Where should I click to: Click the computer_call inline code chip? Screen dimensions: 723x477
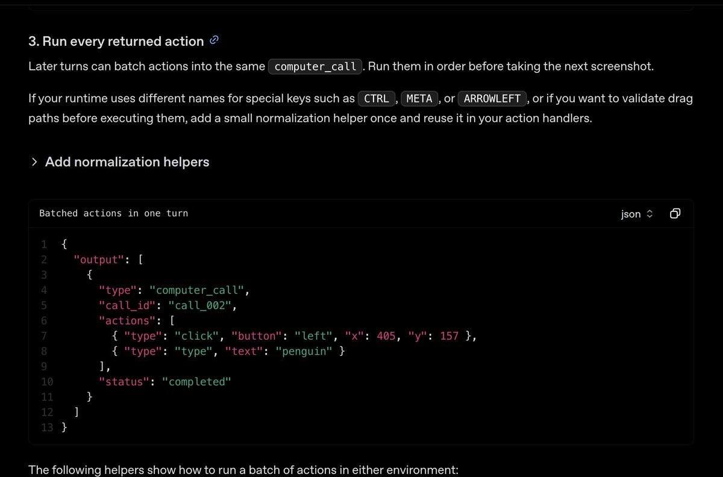(315, 66)
